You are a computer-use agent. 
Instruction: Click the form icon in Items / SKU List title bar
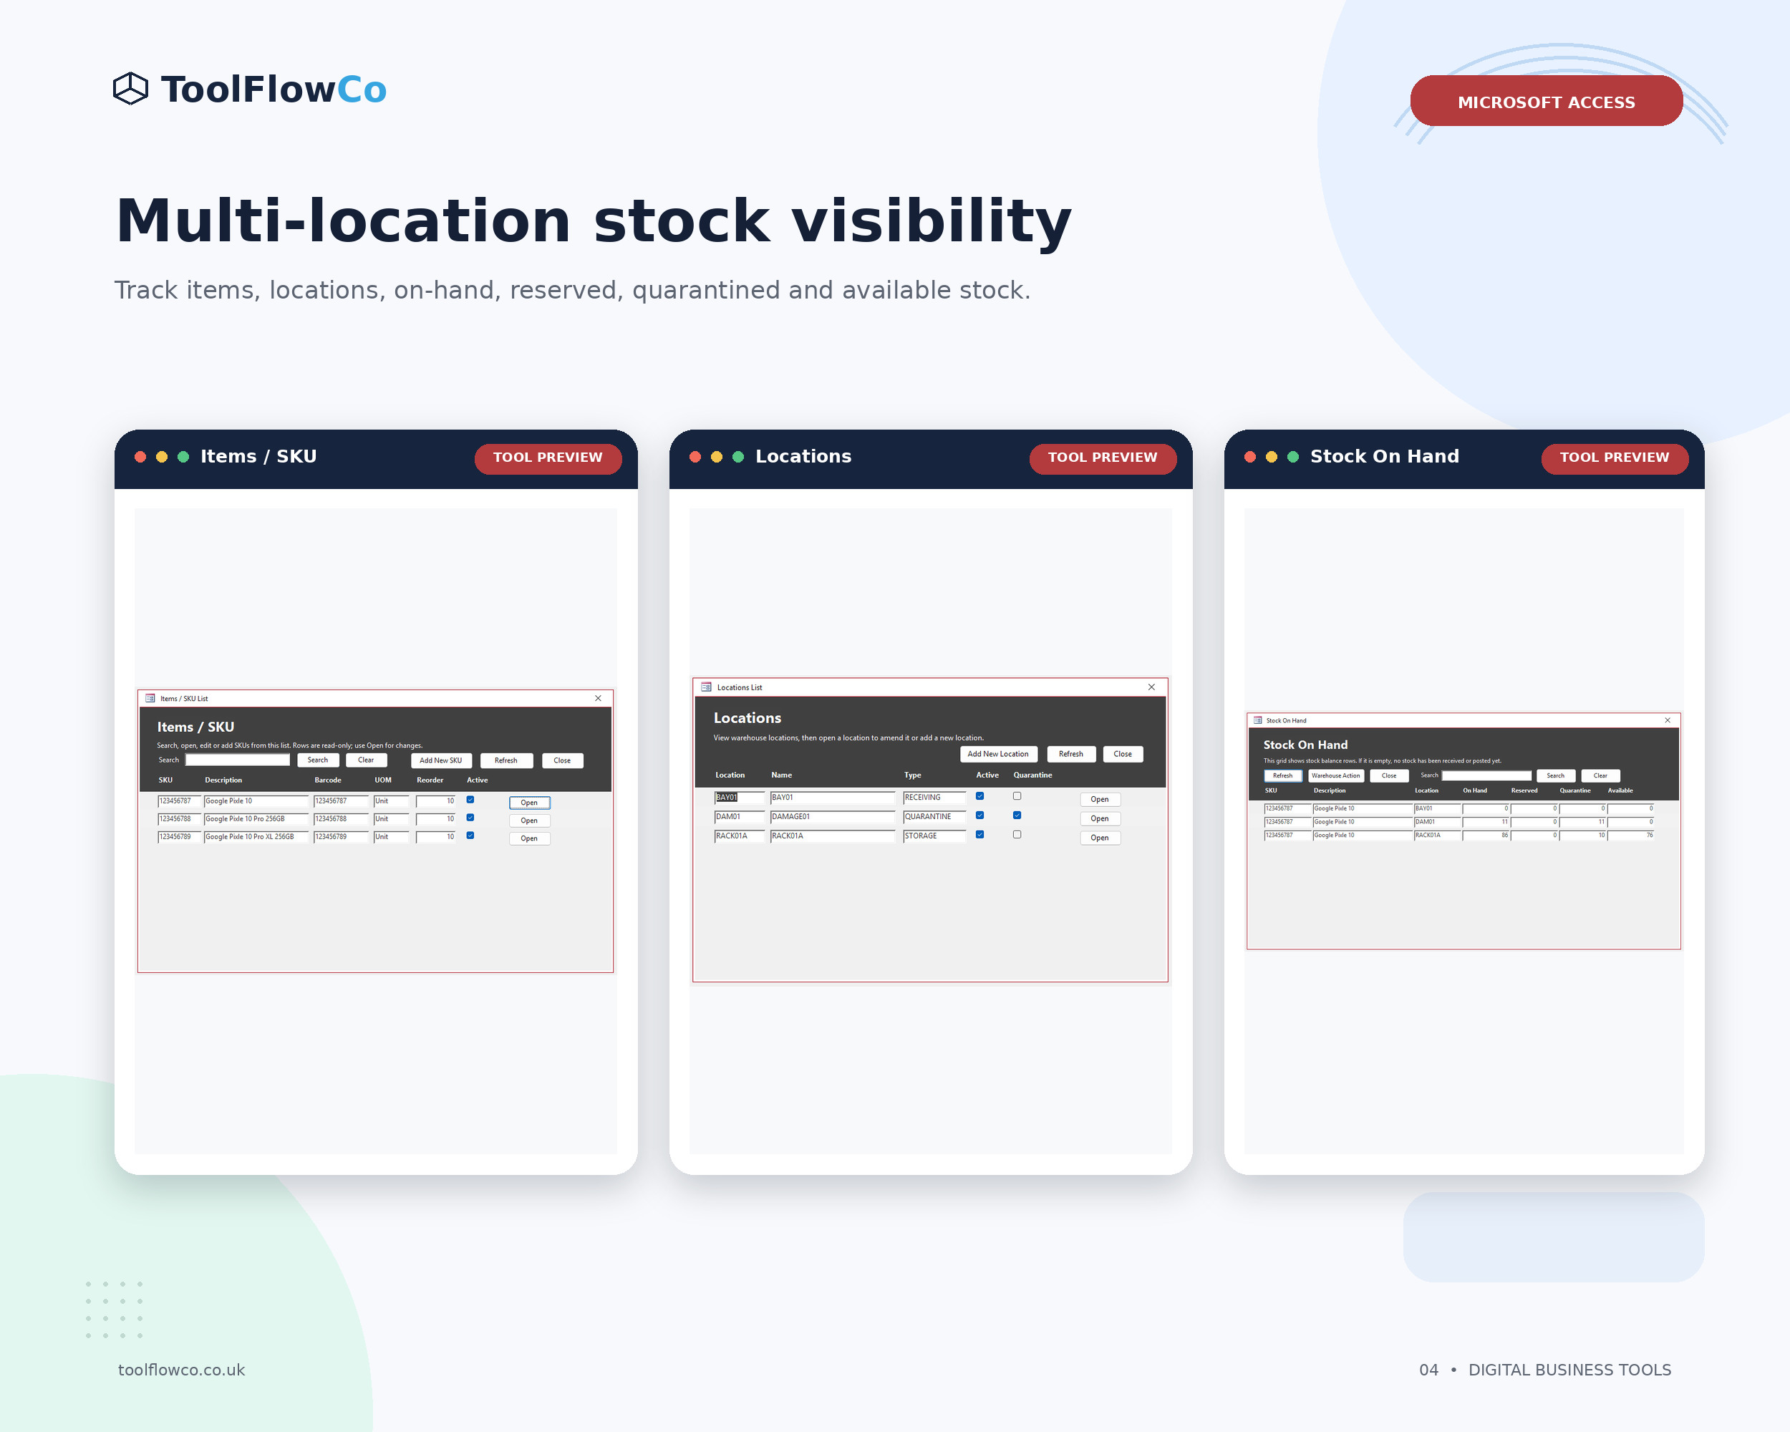click(150, 698)
